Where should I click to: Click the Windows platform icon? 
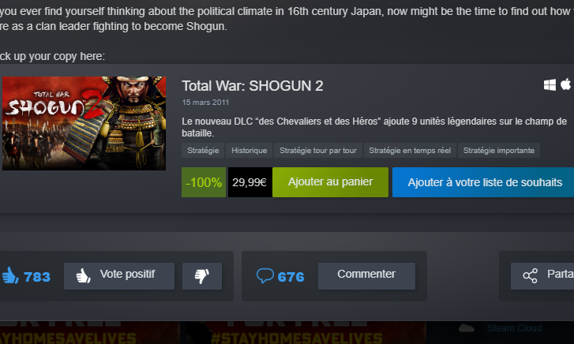pyautogui.click(x=550, y=85)
